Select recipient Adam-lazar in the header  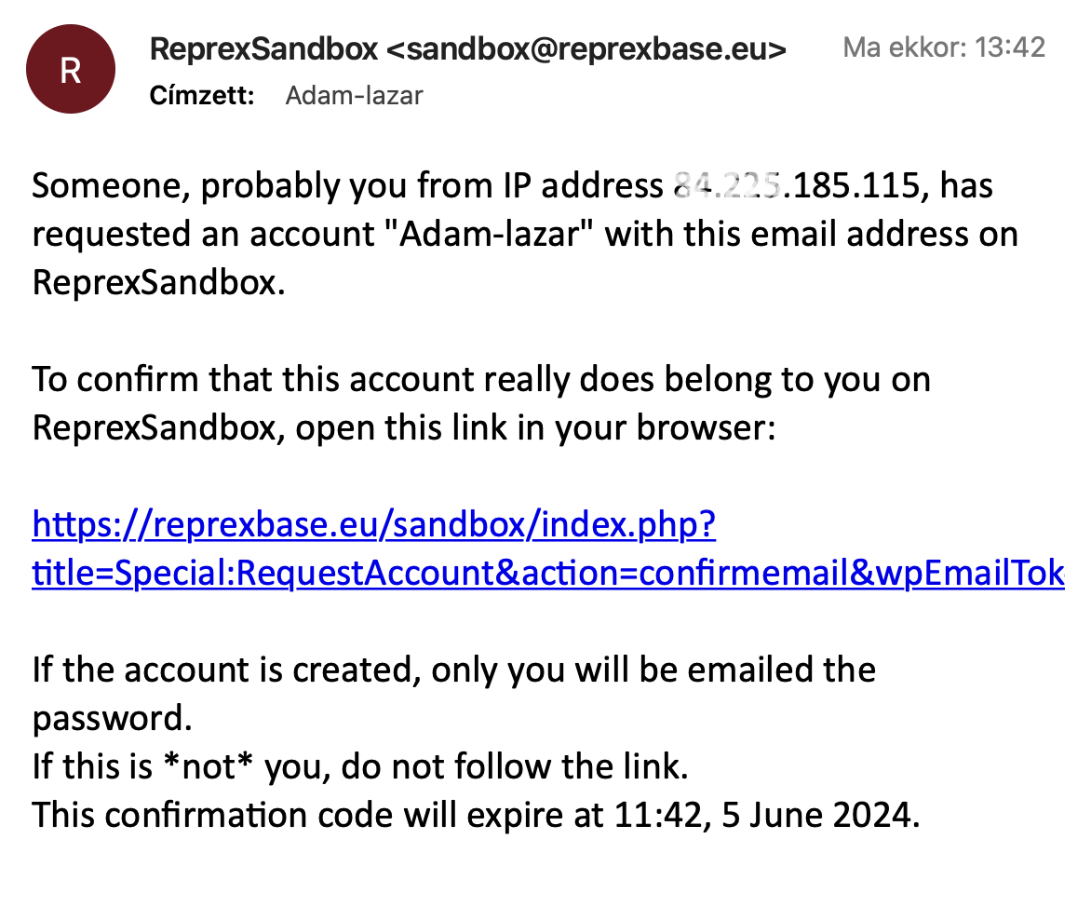pyautogui.click(x=354, y=95)
